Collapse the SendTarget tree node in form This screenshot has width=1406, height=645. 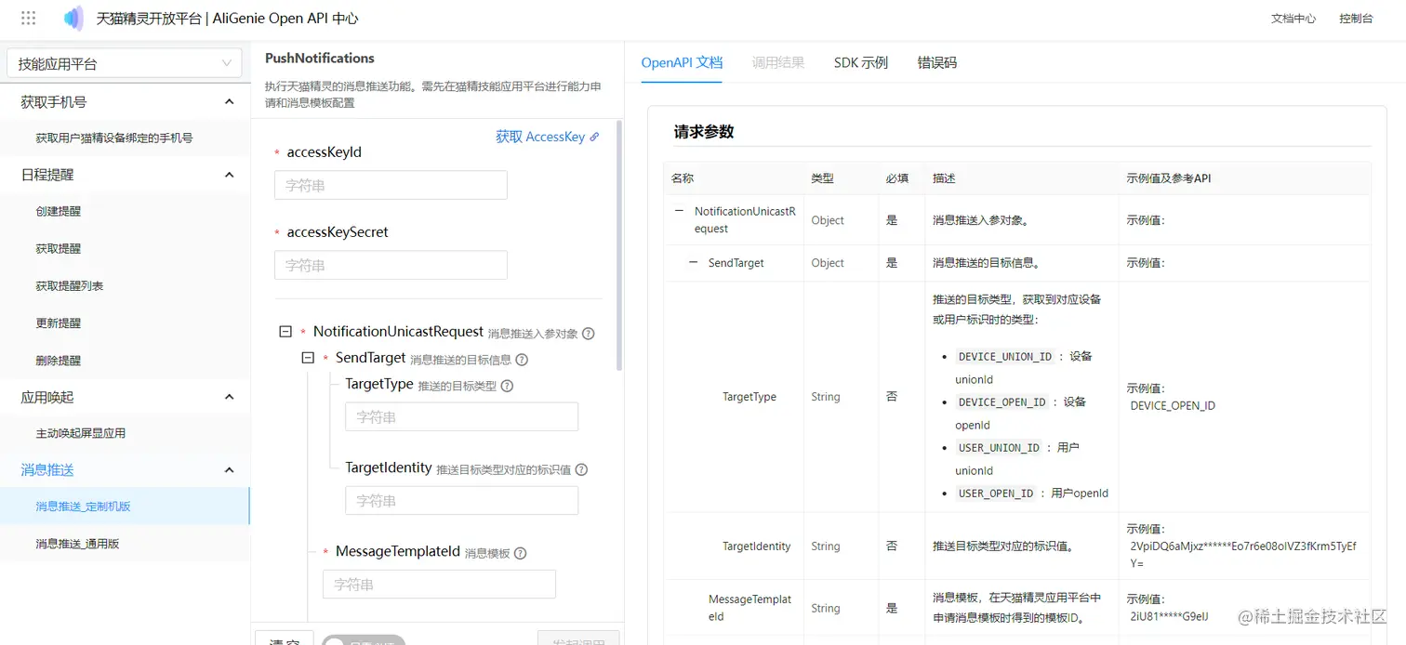(308, 358)
